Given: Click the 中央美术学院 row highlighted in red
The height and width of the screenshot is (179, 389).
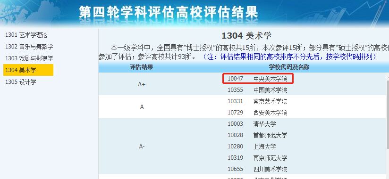Looking at the screenshot, I should [258, 79].
